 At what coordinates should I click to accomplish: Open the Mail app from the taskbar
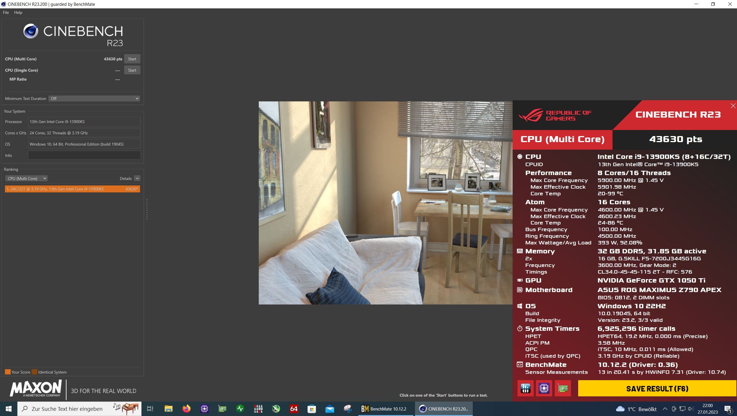coord(330,409)
